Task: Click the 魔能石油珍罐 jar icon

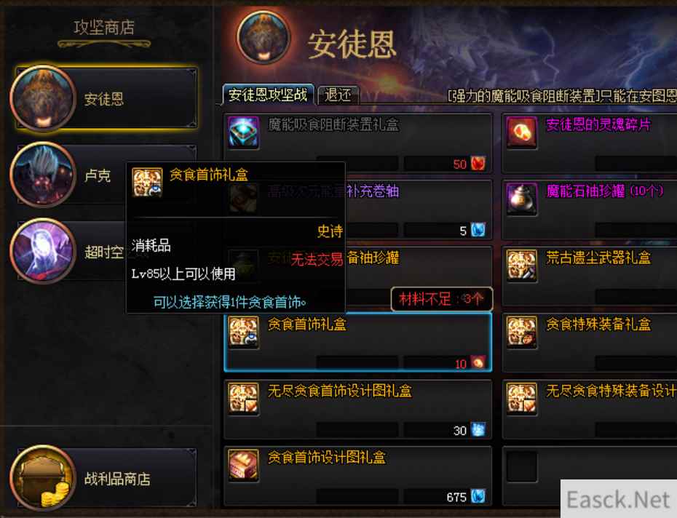Action: click(521, 199)
